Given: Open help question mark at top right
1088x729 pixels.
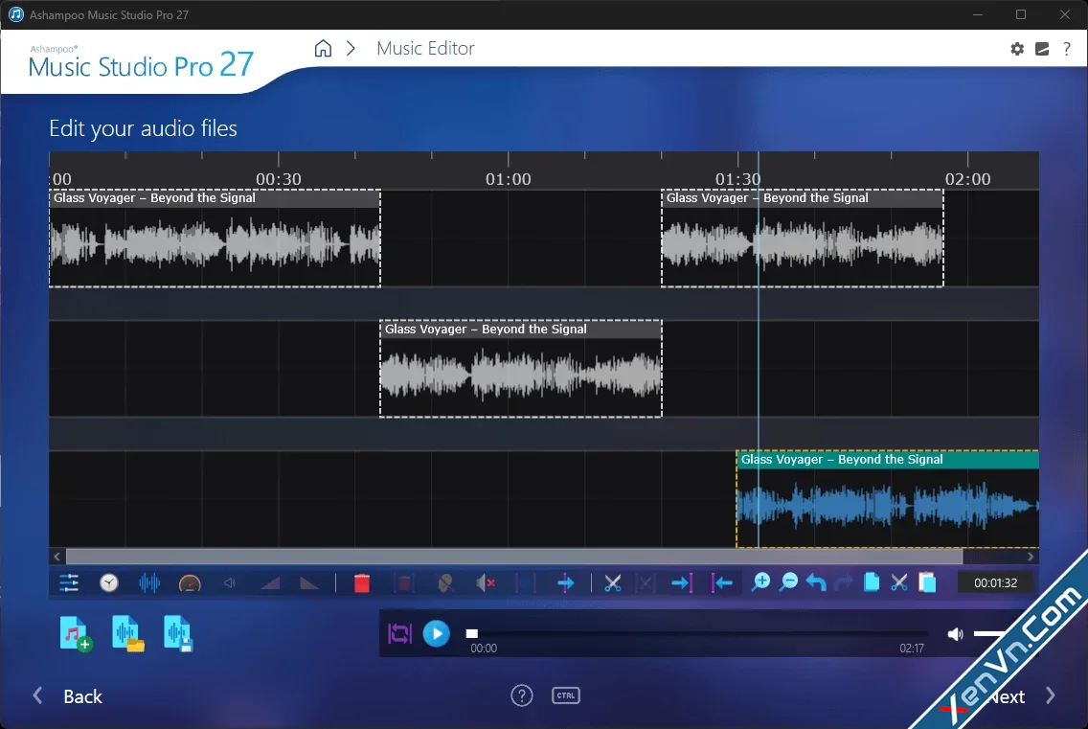Looking at the screenshot, I should (x=1067, y=49).
